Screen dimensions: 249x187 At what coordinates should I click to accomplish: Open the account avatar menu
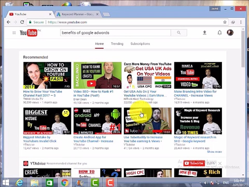[x=230, y=33]
